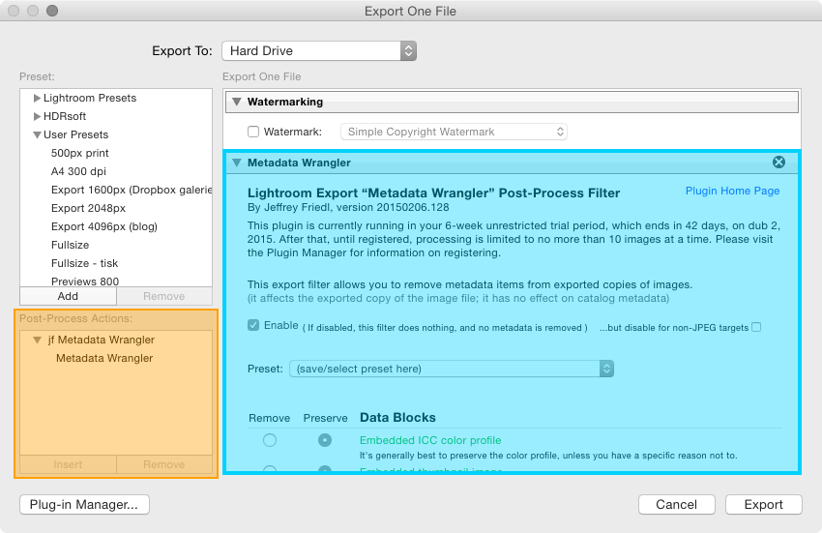Click the Remove column header in Data Blocks
Image resolution: width=822 pixels, height=533 pixels.
[x=270, y=418]
